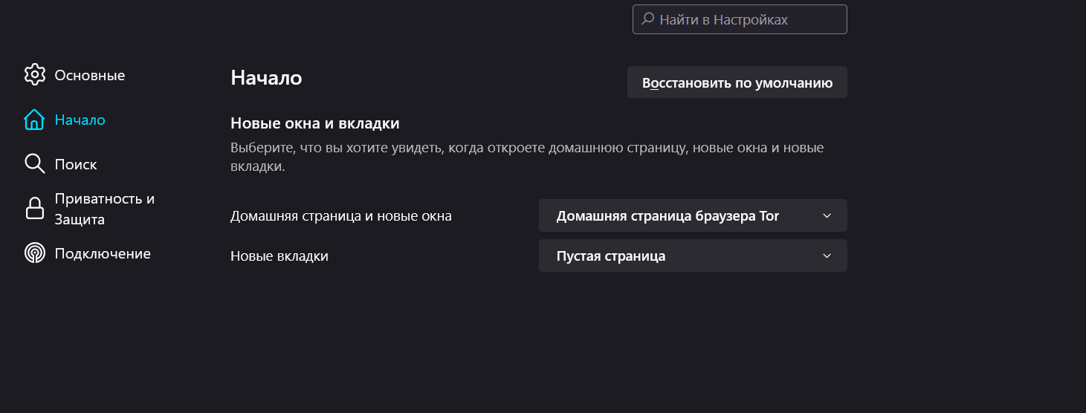Open the Пустая страница dropdown
This screenshot has height=413, width=1086.
[693, 256]
